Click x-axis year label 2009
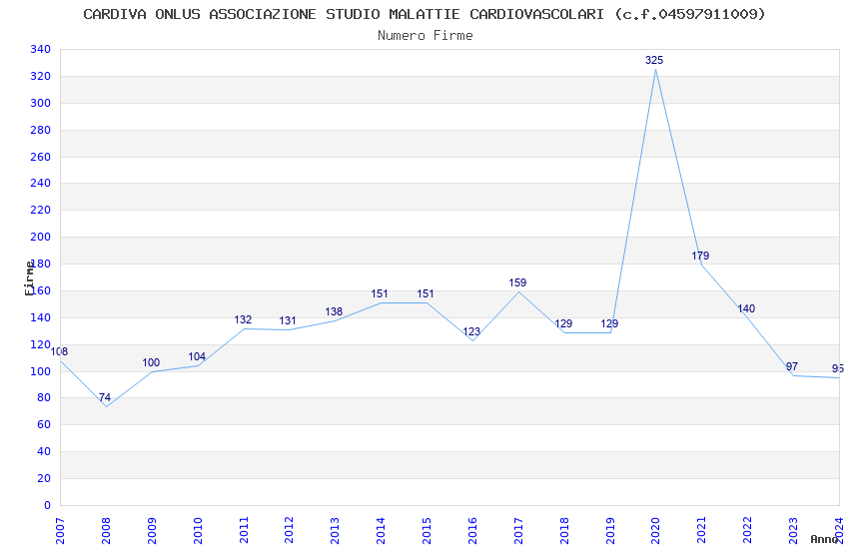This screenshot has width=849, height=549. click(152, 530)
